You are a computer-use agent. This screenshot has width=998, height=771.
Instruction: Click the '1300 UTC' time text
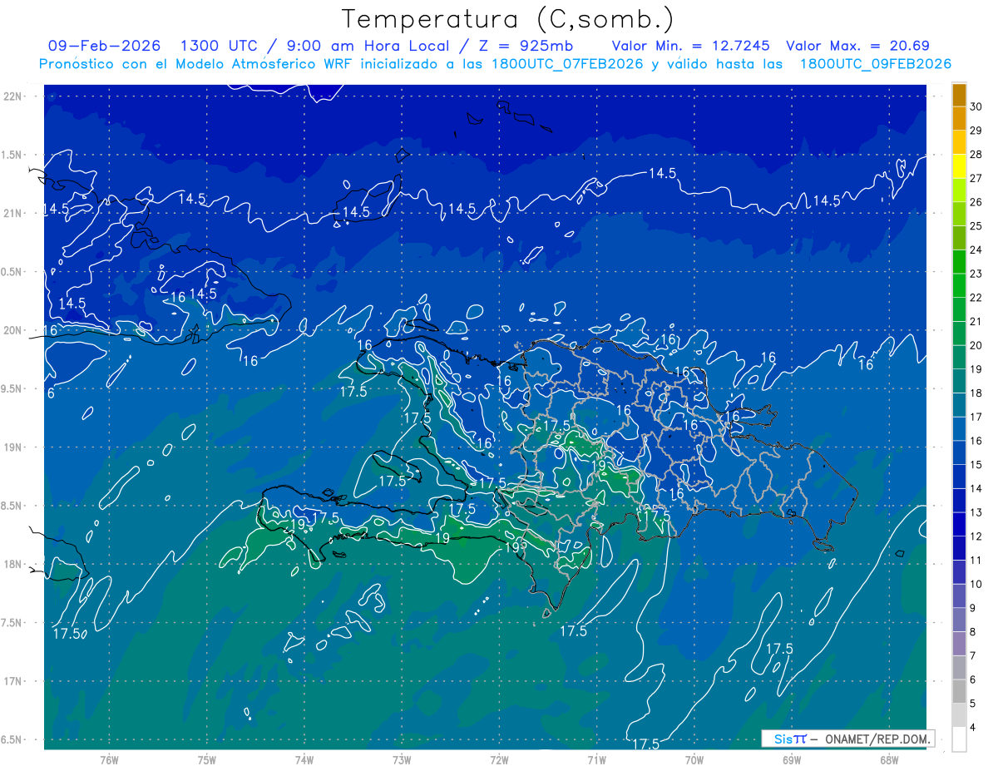(x=218, y=46)
